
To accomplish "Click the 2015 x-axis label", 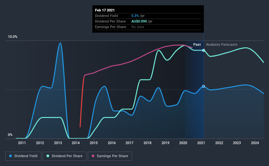I will click(94, 143).
